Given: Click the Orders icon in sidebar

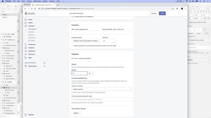Looking at the screenshot, I should click(x=26, y=23).
